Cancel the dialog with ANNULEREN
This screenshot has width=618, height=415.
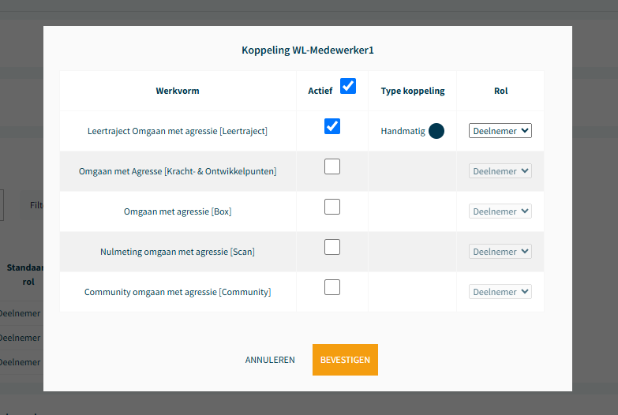click(270, 360)
